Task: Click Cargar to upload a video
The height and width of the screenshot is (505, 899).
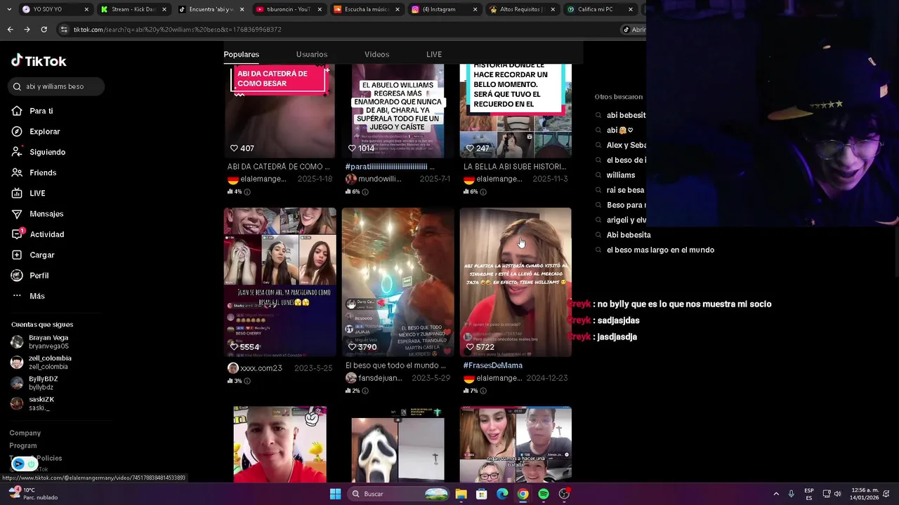Action: pos(41,255)
